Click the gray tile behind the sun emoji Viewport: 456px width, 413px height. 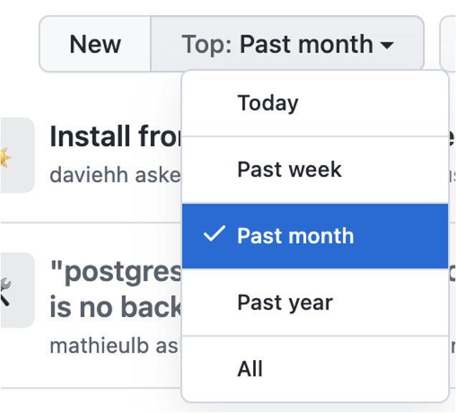pyautogui.click(x=17, y=155)
